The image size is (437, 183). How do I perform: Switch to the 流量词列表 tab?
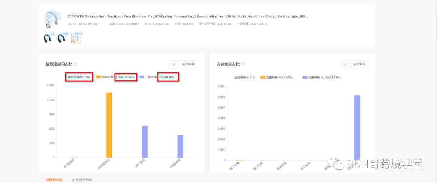[54, 180]
